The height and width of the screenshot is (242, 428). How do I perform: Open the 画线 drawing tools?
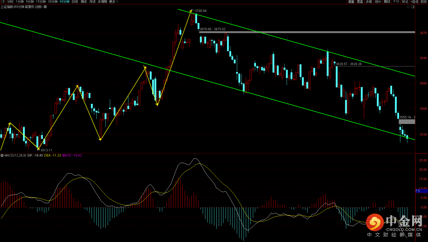tap(387, 2)
